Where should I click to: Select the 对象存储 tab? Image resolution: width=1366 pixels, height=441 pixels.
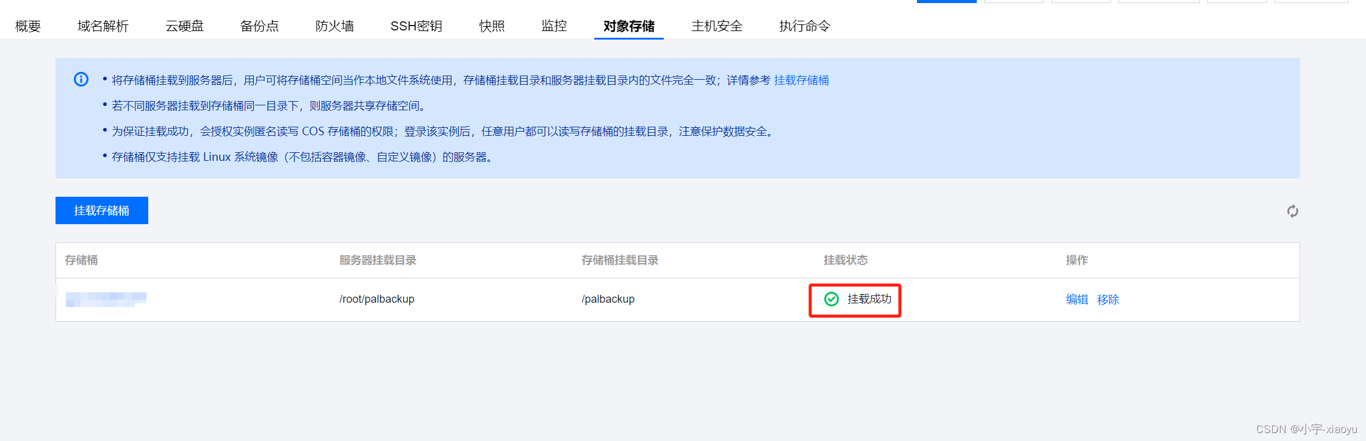[x=629, y=26]
